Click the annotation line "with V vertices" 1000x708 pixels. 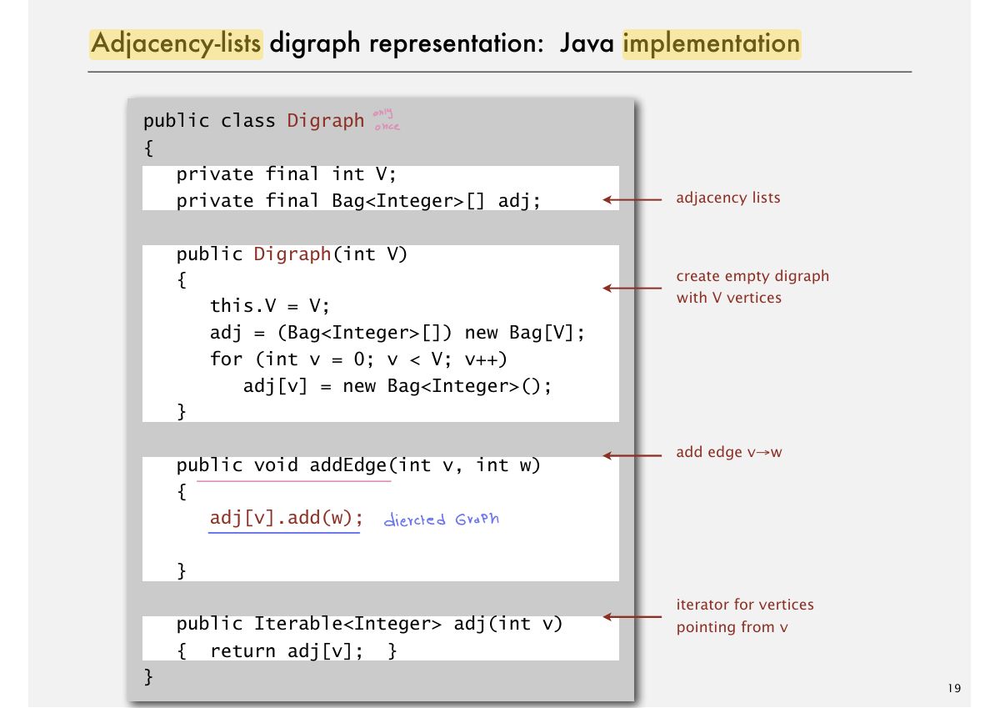pyautogui.click(x=728, y=298)
